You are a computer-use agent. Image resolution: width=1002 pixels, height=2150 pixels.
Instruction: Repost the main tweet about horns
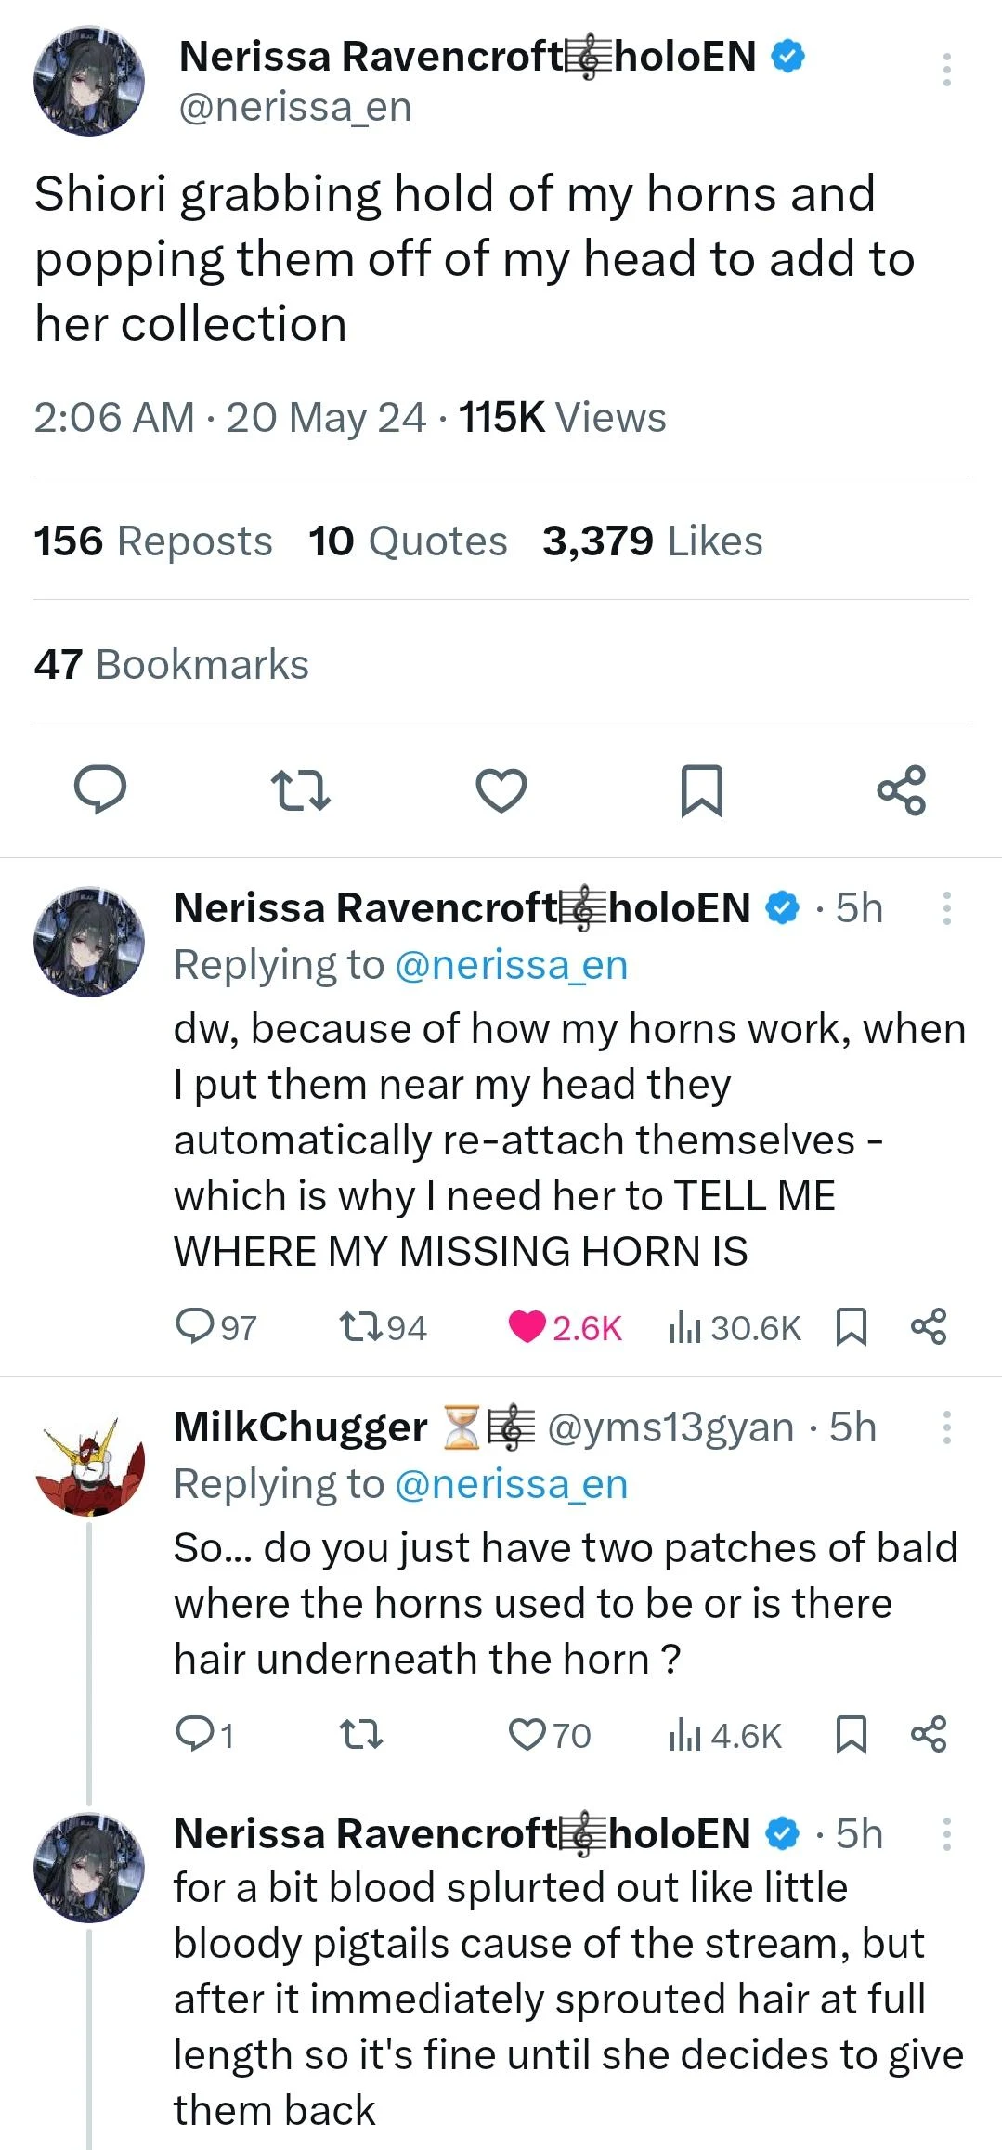pos(301,790)
